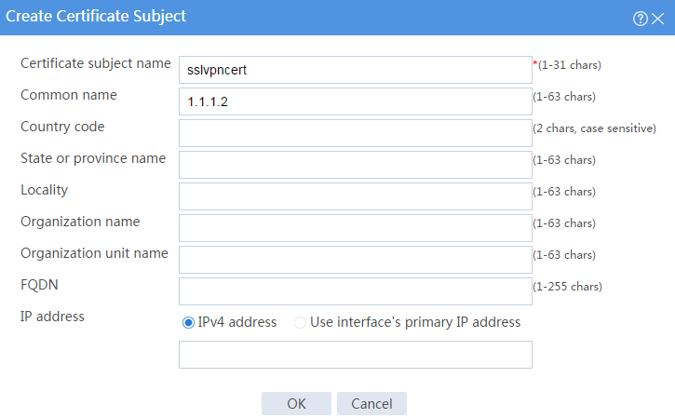Click the IP address label

pyautogui.click(x=52, y=317)
